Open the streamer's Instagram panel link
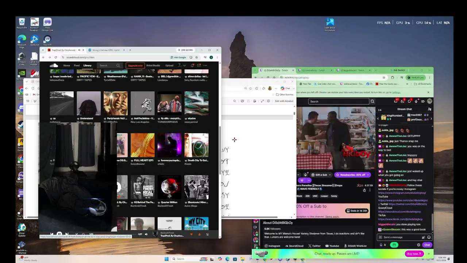The image size is (467, 263). (x=273, y=246)
